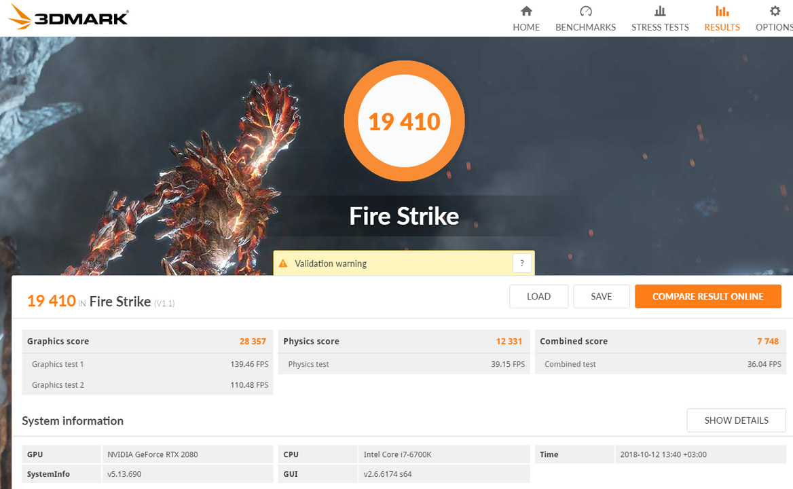Click the SAVE button
This screenshot has height=489, width=793.
pyautogui.click(x=602, y=296)
